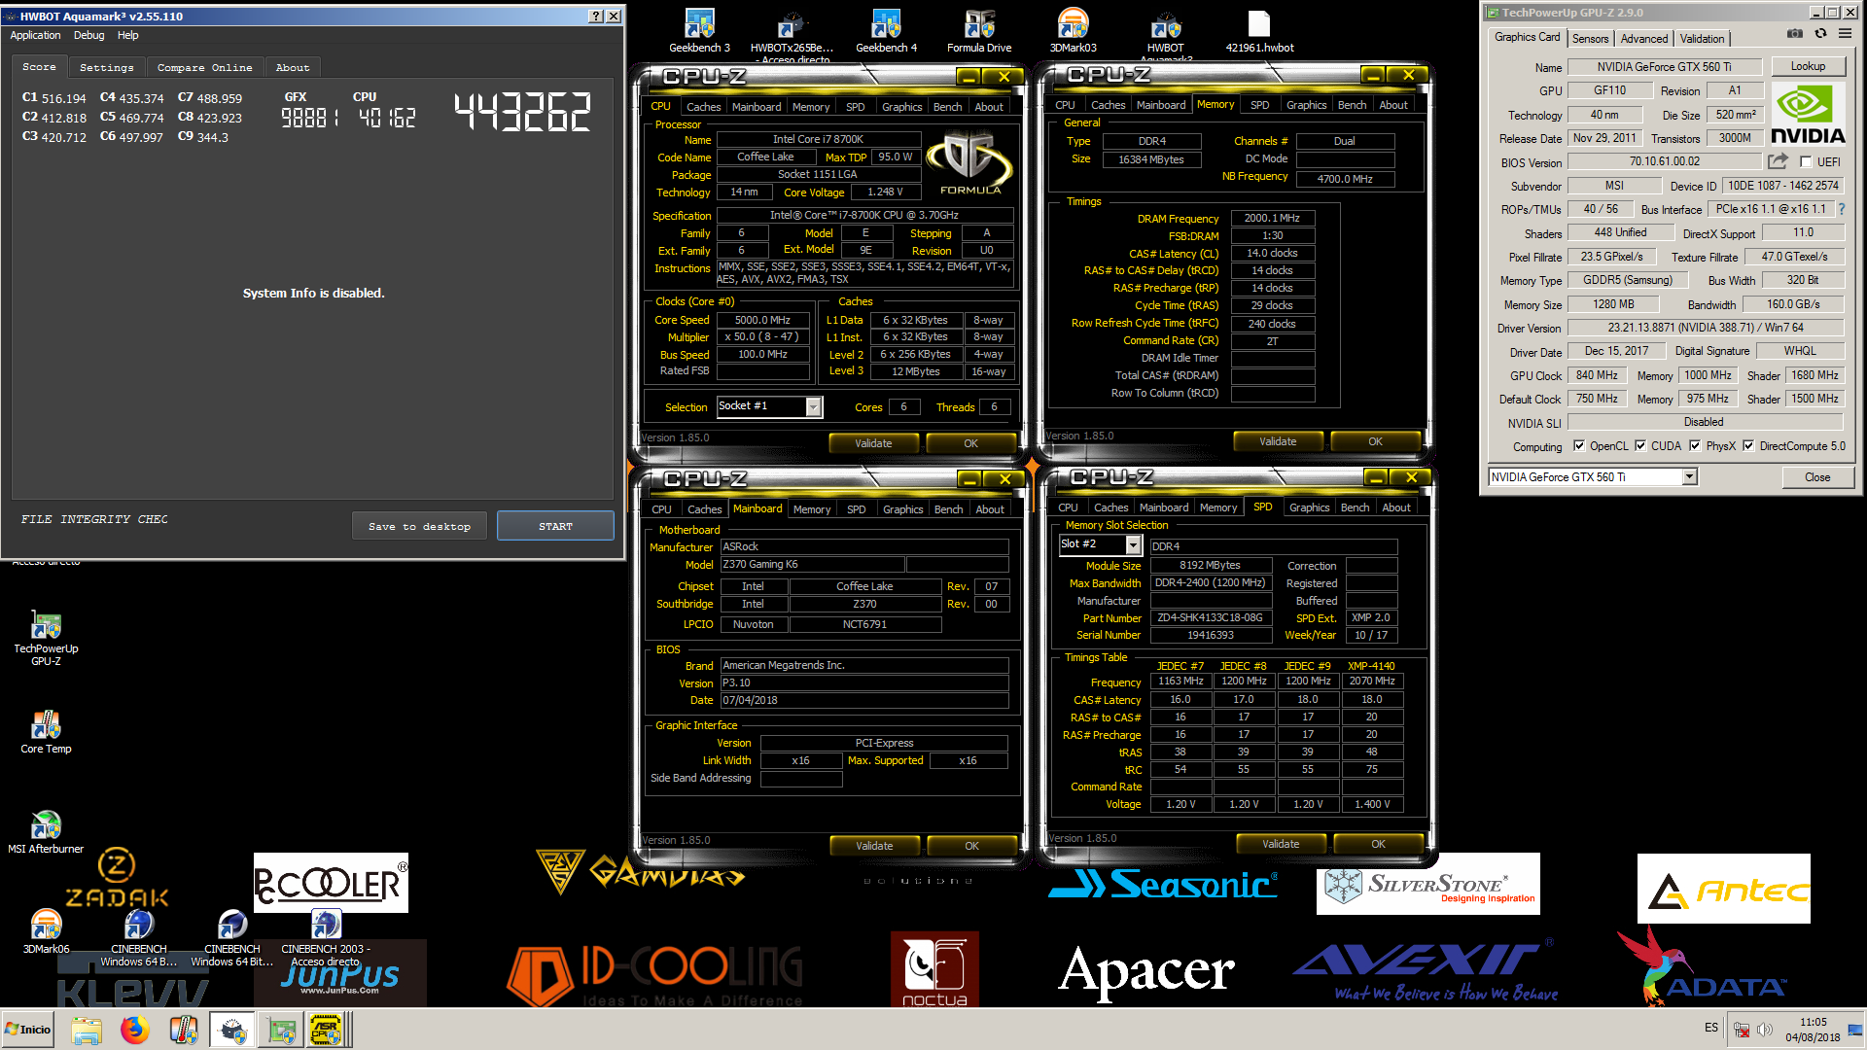Screen dimensions: 1867x1050
Task: Open the Caches tab in the CPU-Z Memory window
Action: coord(1108,105)
